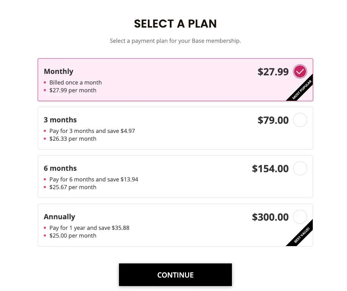This screenshot has height=291, width=347.
Task: Click 'Billed once a month' bullet text
Action: pos(76,82)
